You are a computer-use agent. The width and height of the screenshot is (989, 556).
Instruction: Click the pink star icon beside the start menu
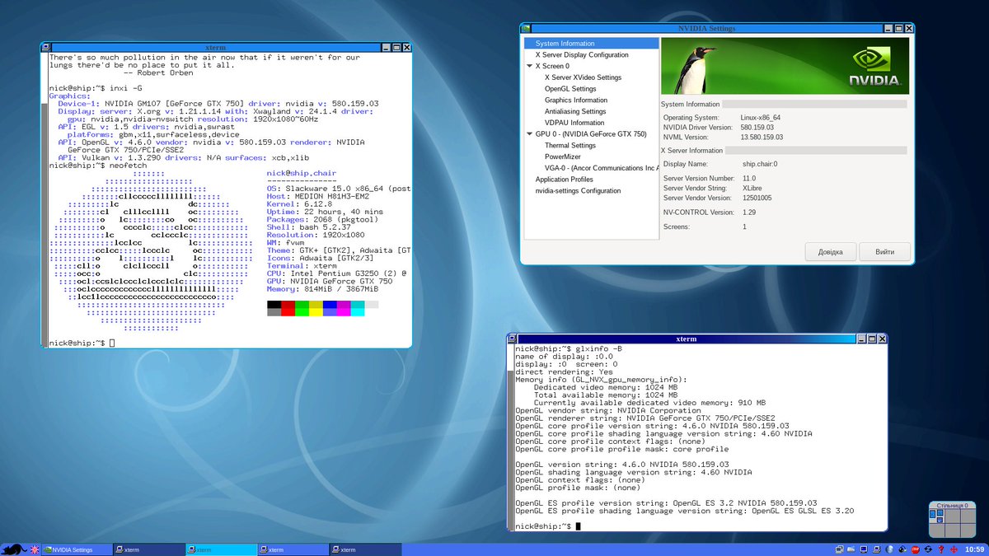pyautogui.click(x=34, y=549)
